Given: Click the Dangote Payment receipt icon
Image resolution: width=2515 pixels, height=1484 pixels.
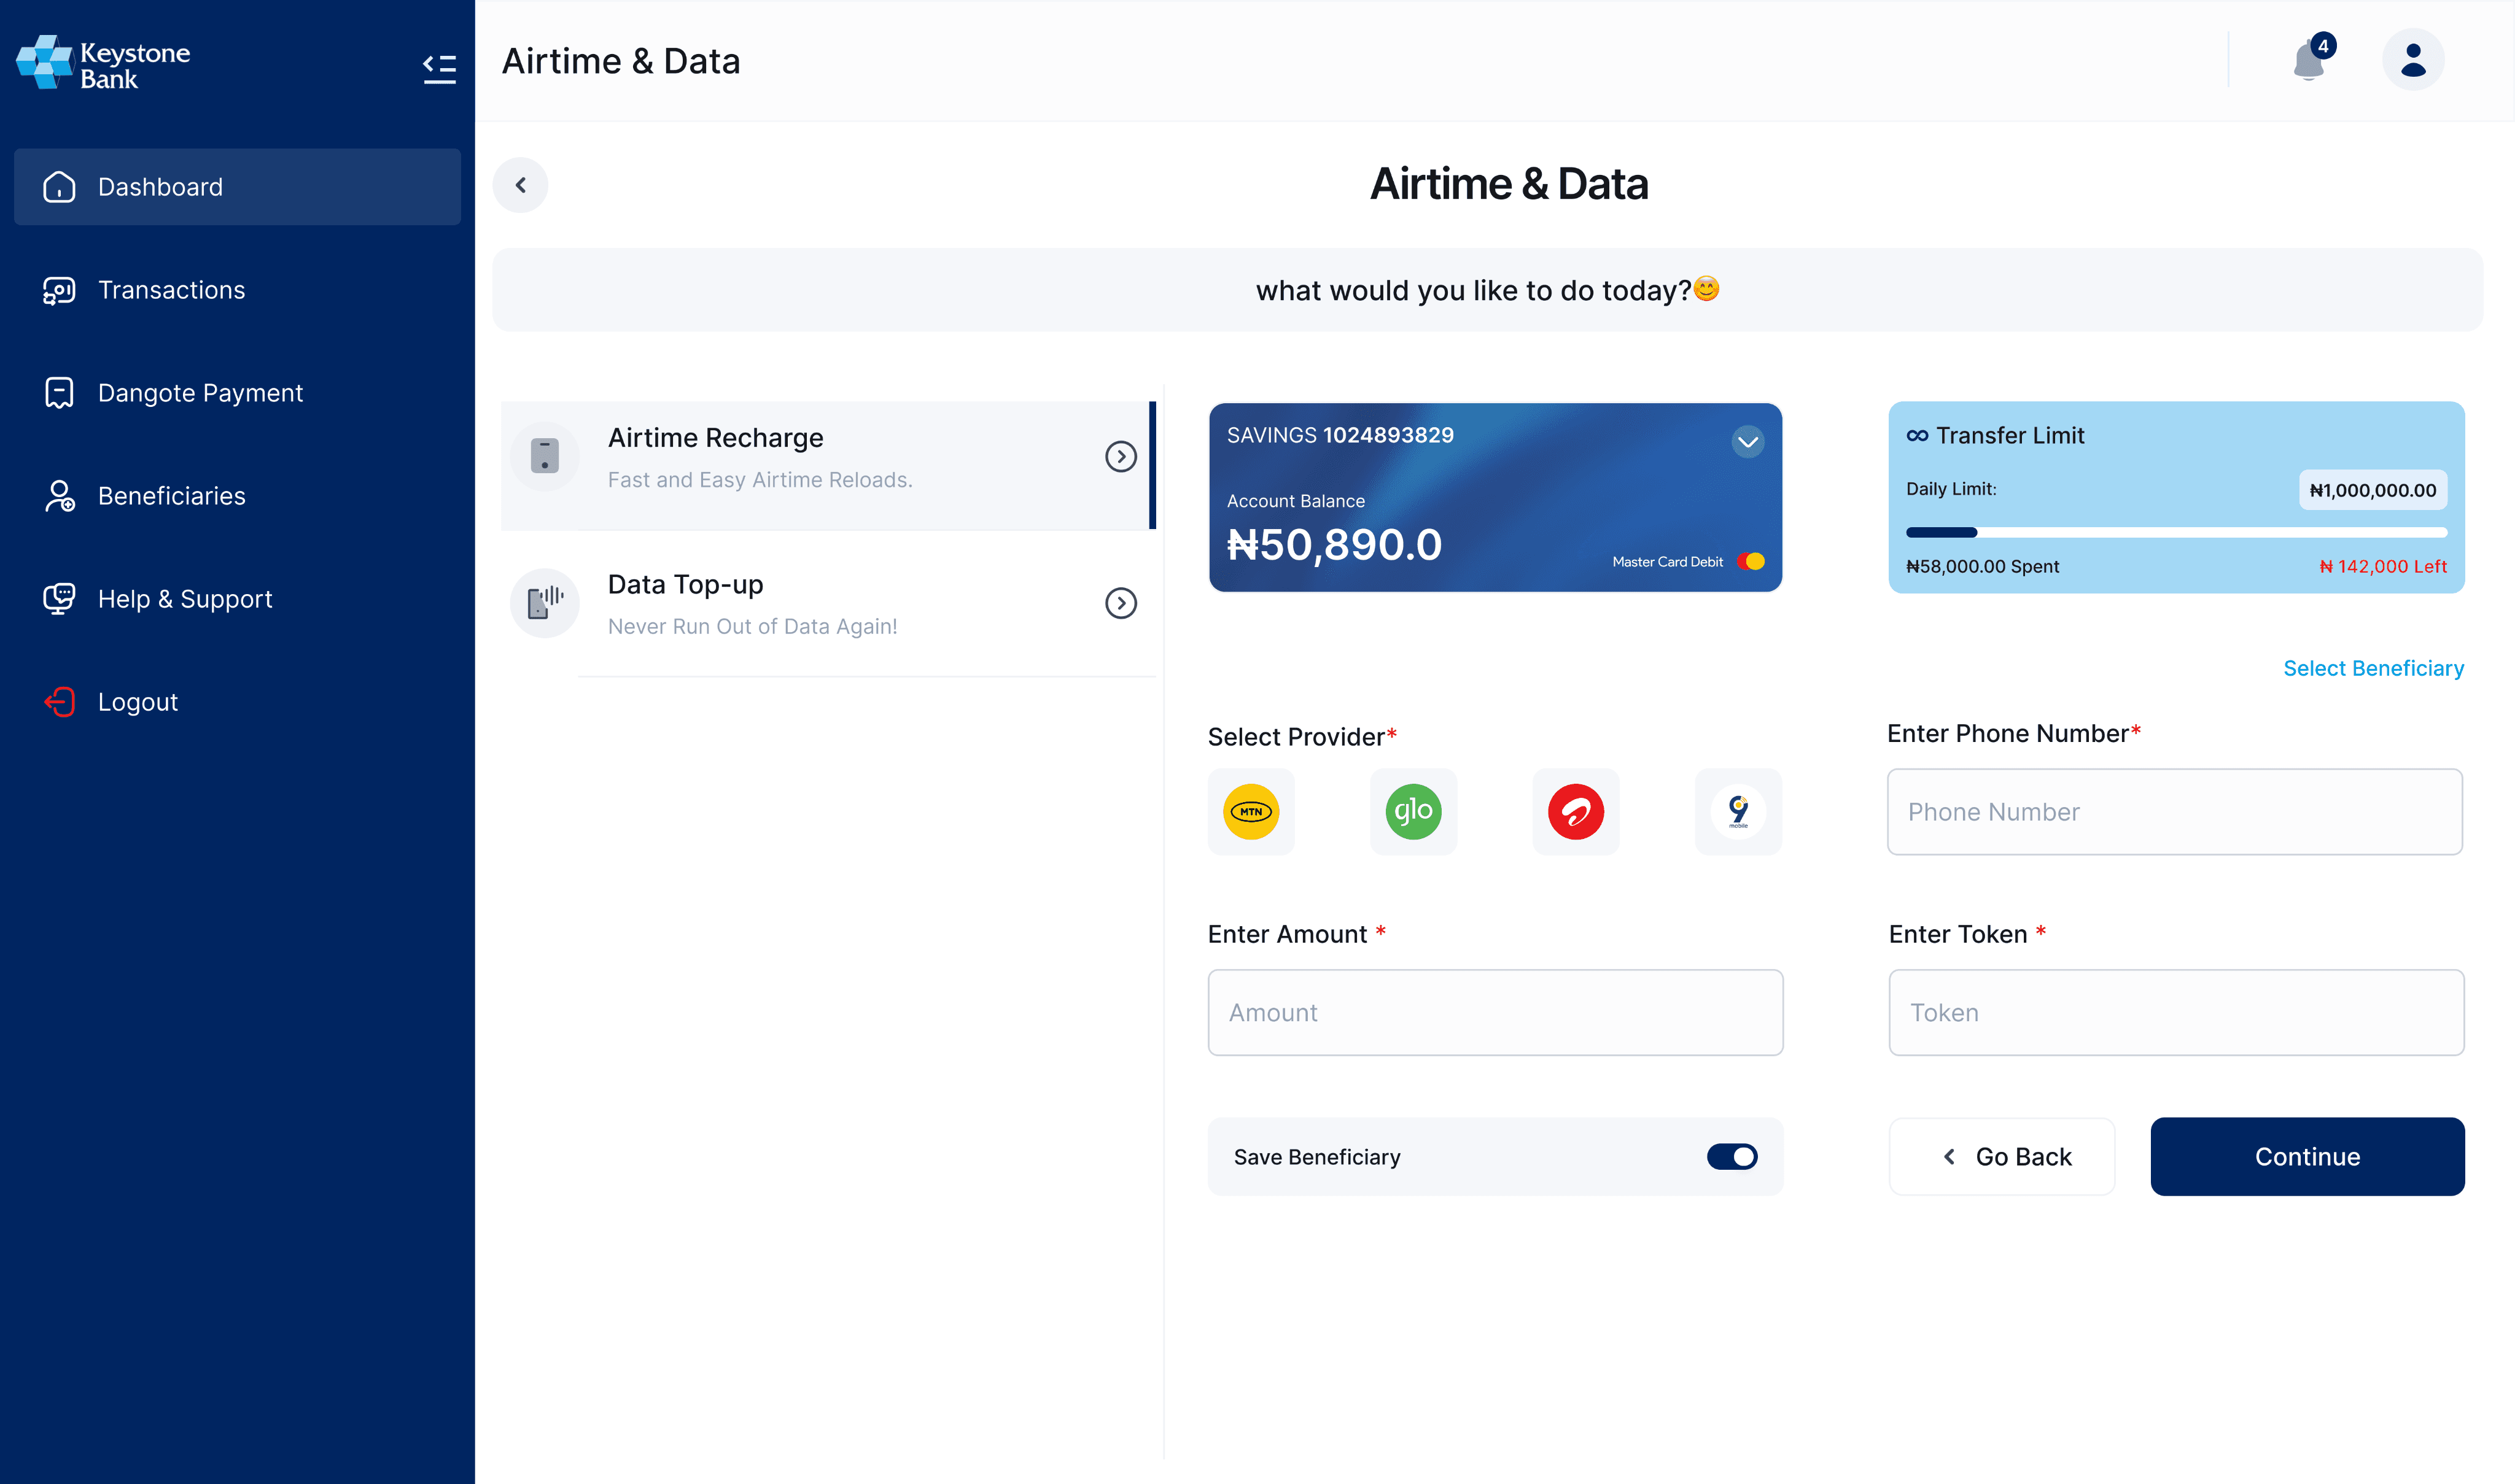Looking at the screenshot, I should 59,393.
